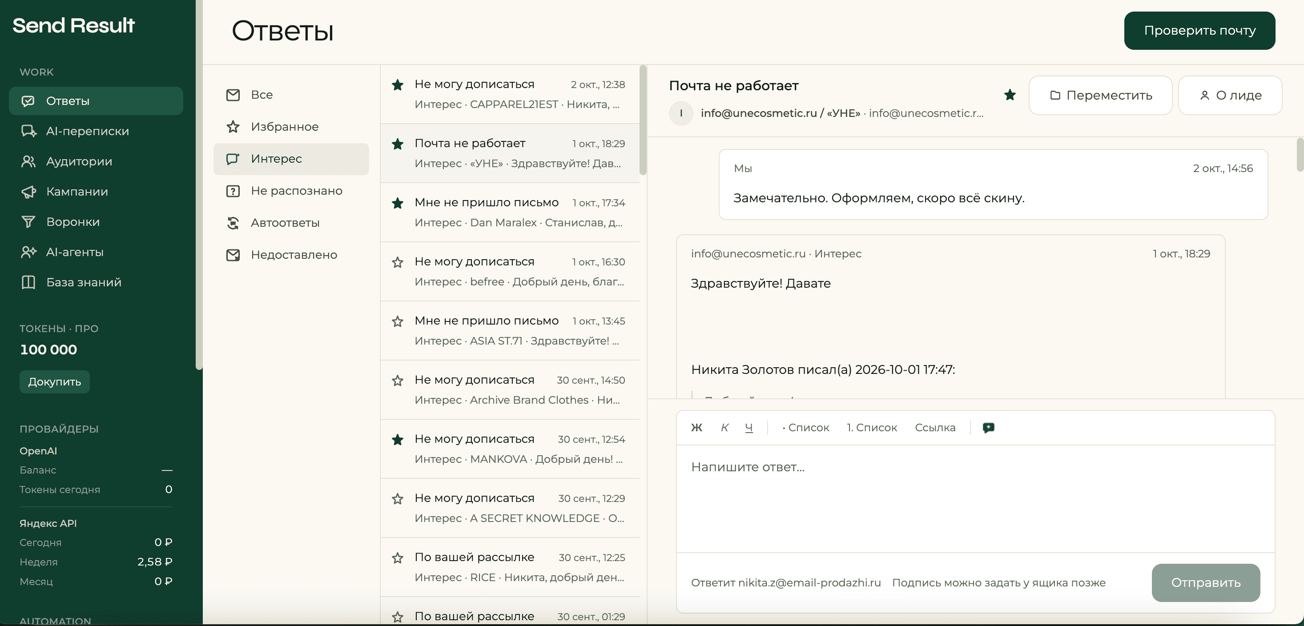
Task: Click the Напишите ответ reply field
Action: click(x=975, y=498)
